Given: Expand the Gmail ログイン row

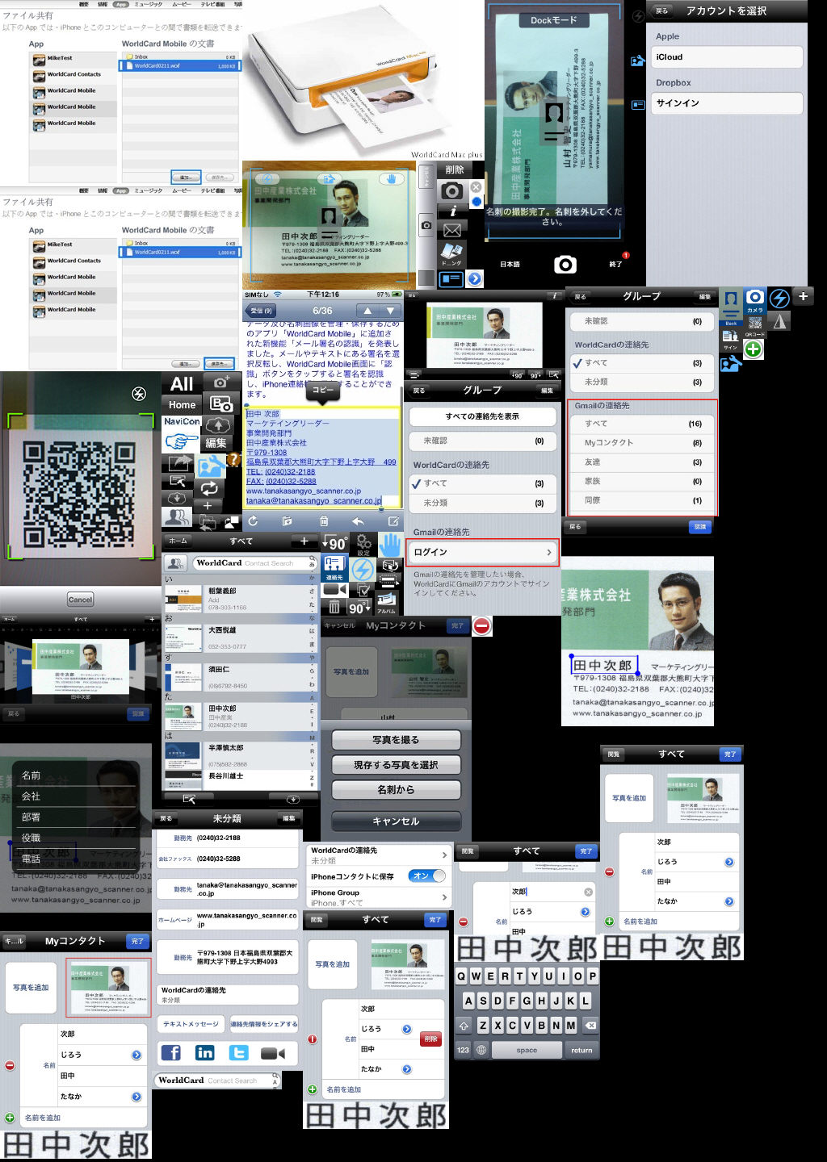Looking at the screenshot, I should pos(482,552).
